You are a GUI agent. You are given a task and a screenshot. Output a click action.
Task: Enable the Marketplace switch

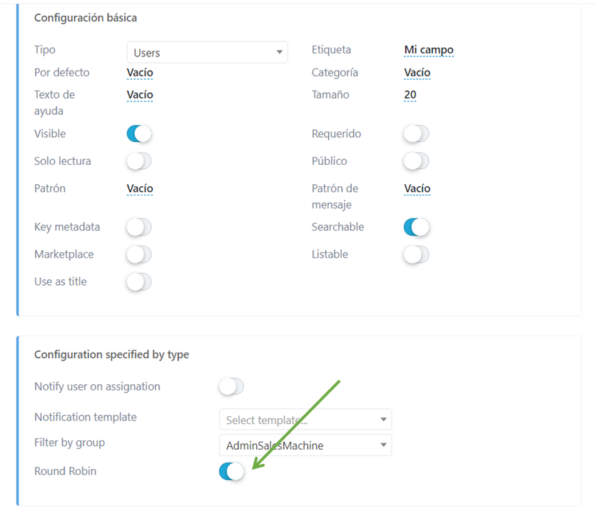(x=139, y=254)
